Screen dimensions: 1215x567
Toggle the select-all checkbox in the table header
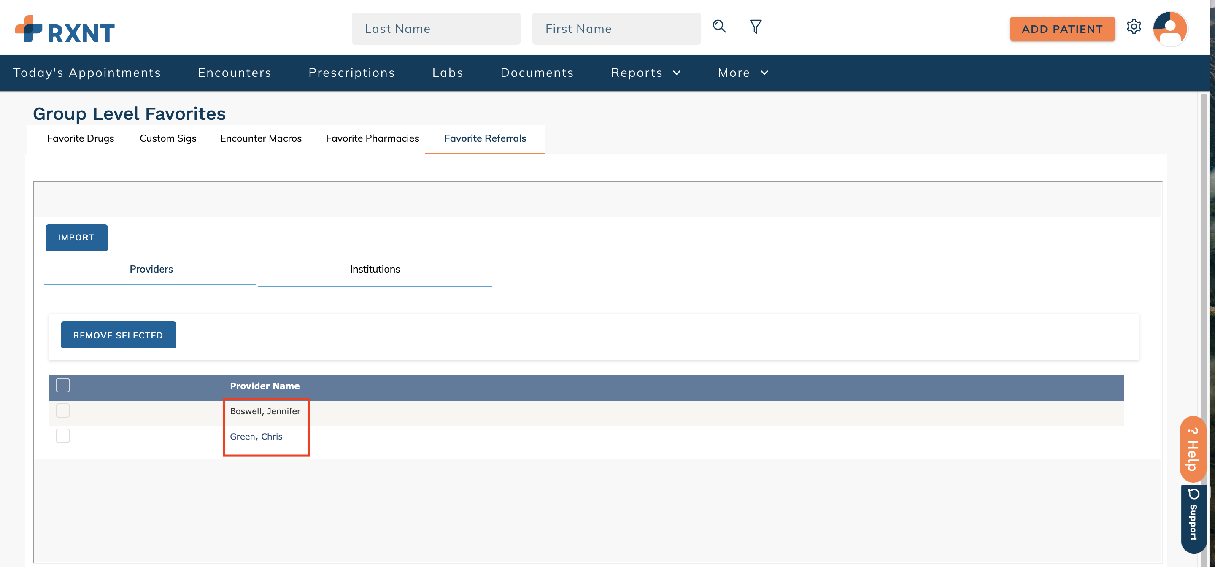[63, 385]
